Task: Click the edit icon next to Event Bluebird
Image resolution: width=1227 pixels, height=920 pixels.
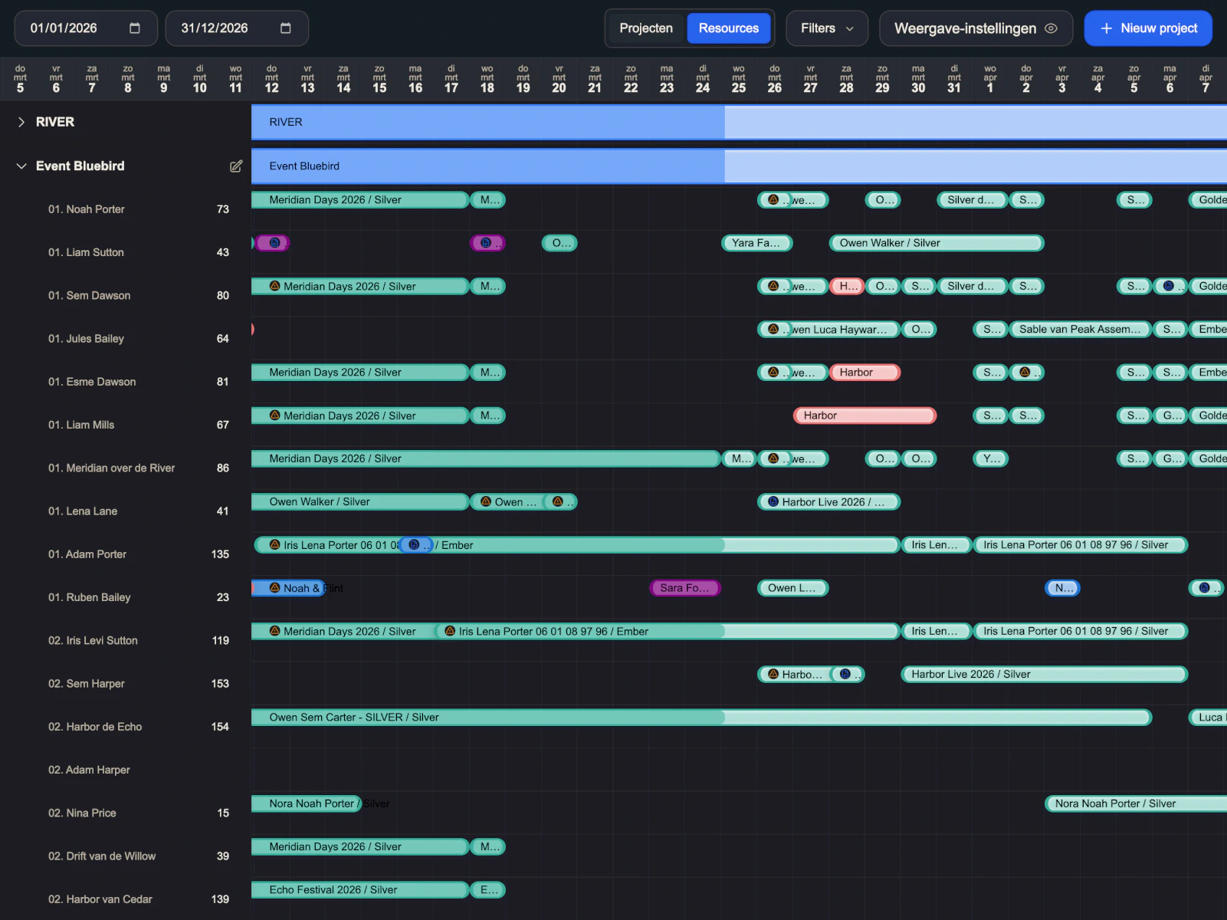Action: (236, 166)
